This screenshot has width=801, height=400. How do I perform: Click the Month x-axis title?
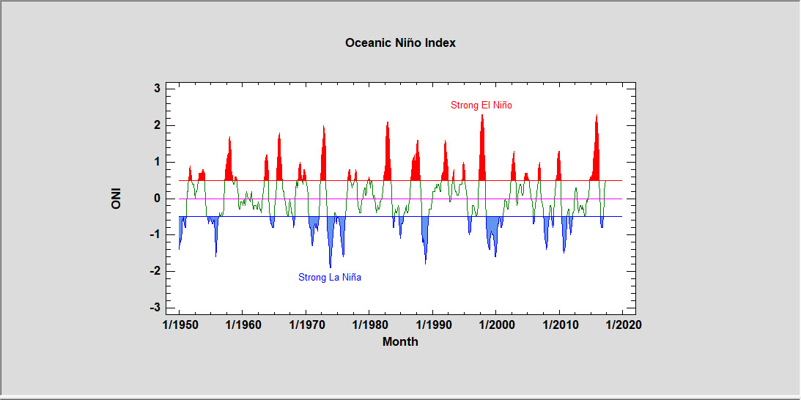coord(400,341)
